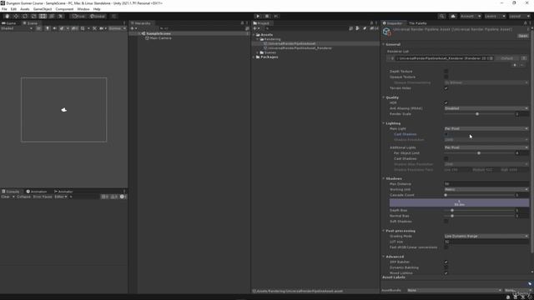
Task: Lock the Hierarchy panel
Action: 242,23
